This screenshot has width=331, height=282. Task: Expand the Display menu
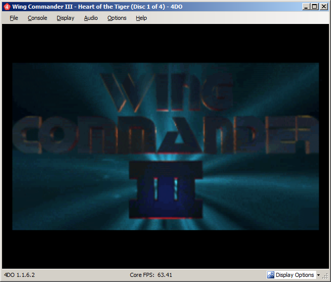click(x=65, y=18)
